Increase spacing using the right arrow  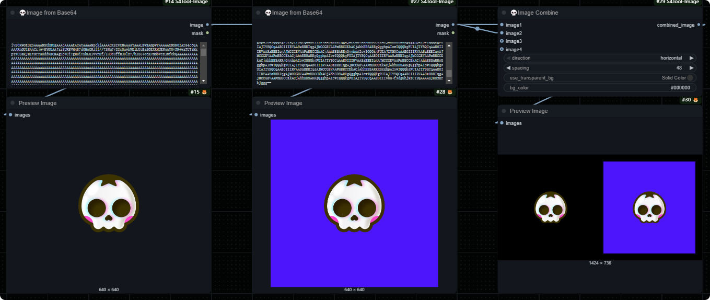[692, 68]
